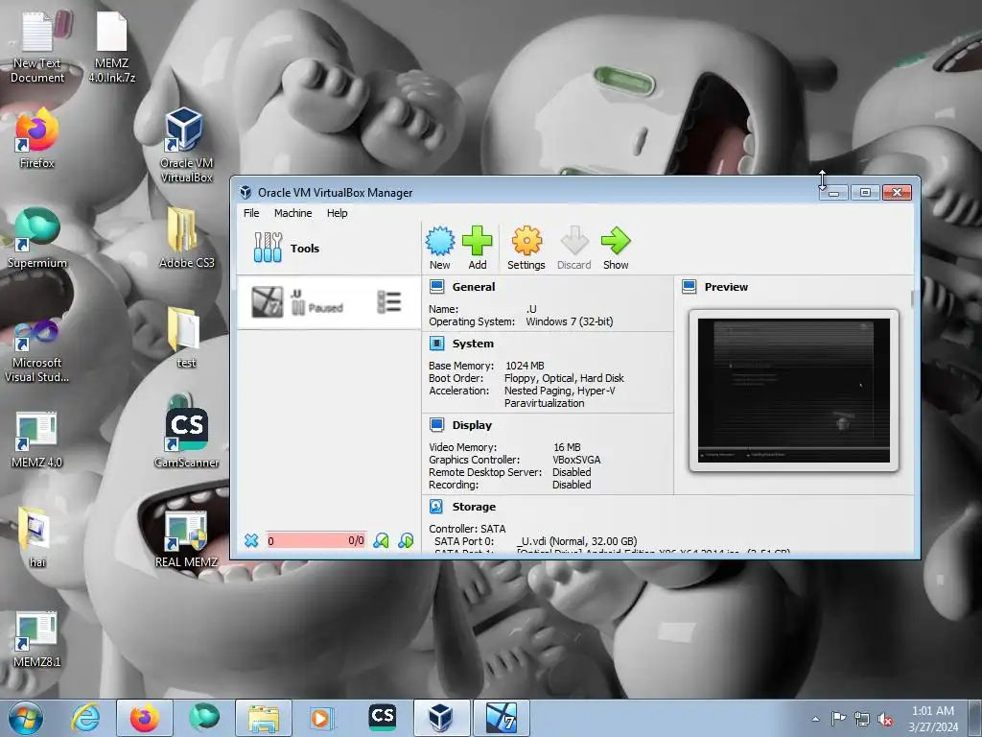Click the search previous match icon
The width and height of the screenshot is (982, 737).
tap(381, 540)
